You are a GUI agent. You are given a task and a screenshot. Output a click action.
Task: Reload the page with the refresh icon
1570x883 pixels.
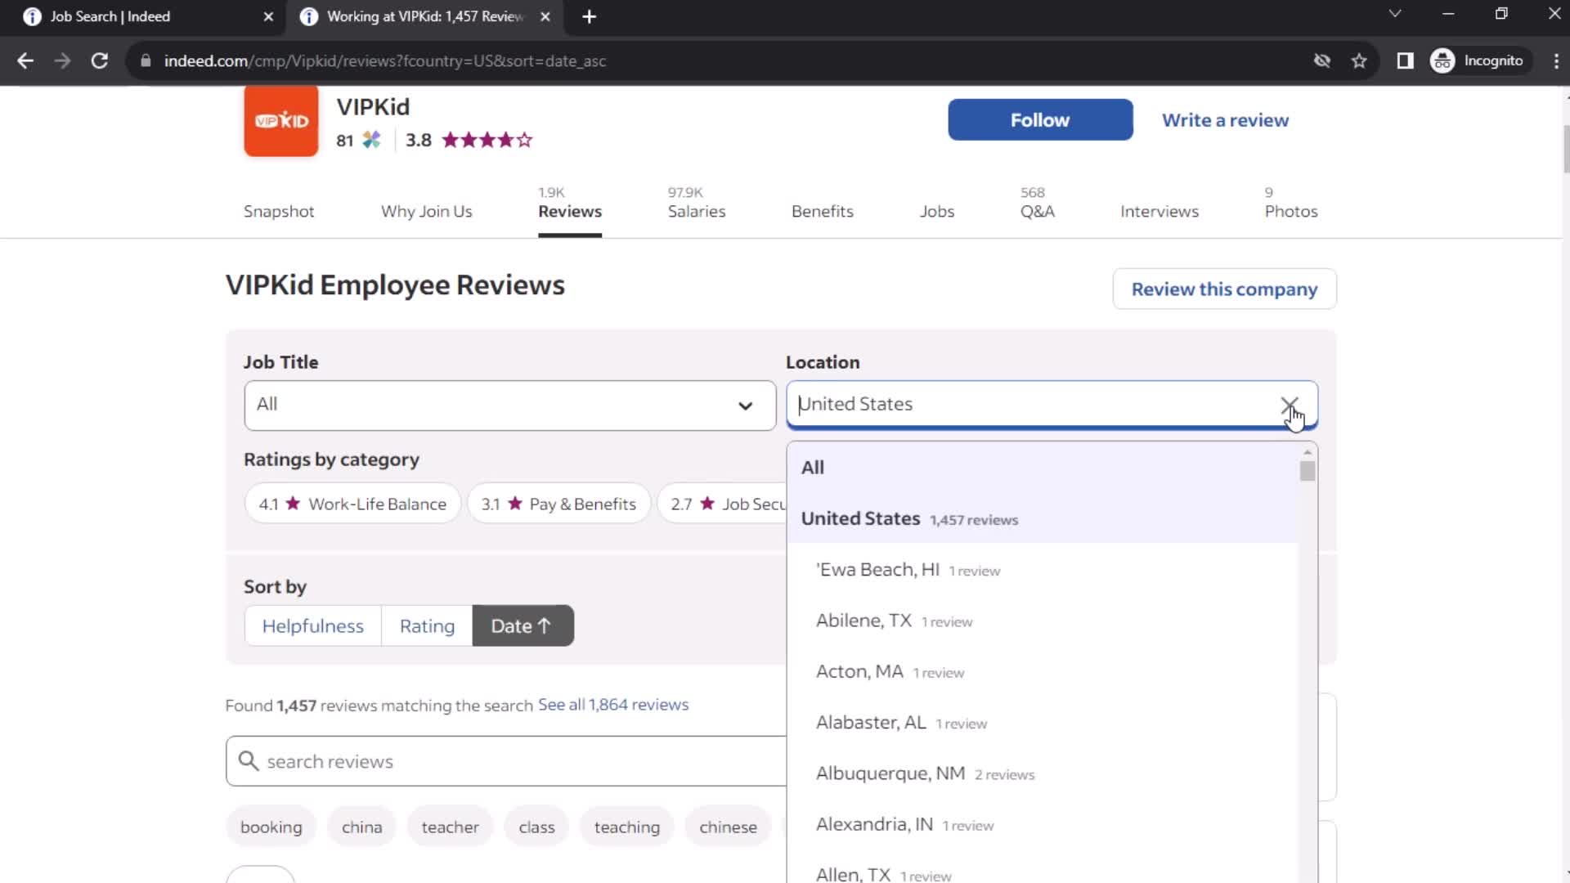point(100,61)
